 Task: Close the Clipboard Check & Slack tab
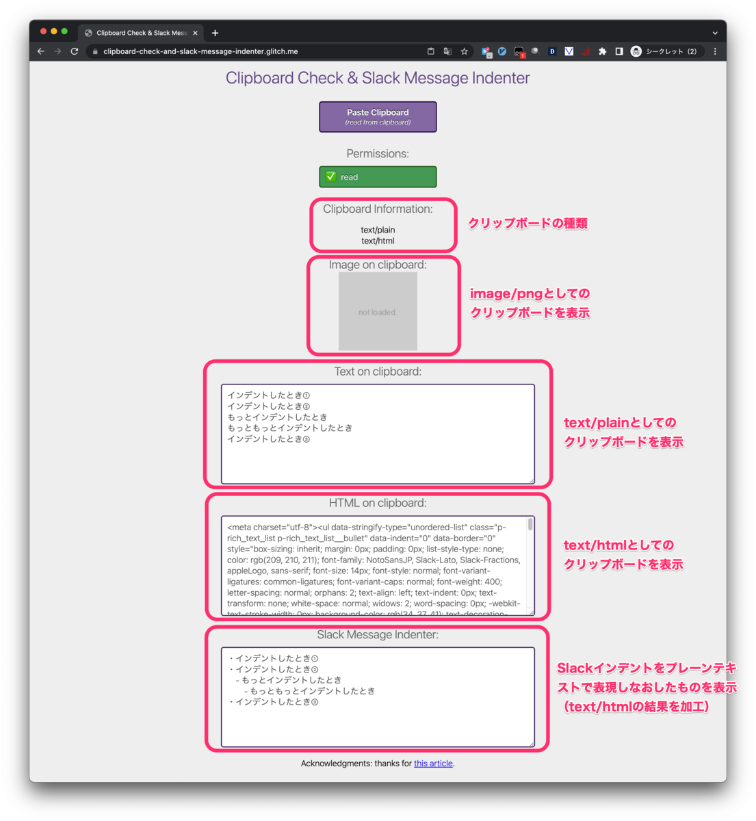tap(195, 33)
